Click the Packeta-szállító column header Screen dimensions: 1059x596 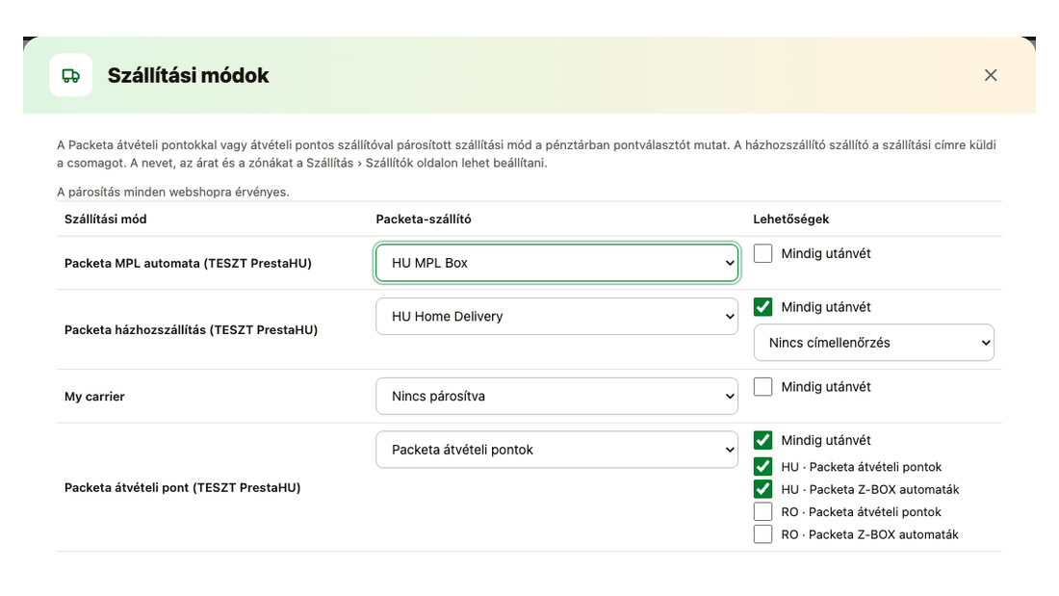pos(424,219)
